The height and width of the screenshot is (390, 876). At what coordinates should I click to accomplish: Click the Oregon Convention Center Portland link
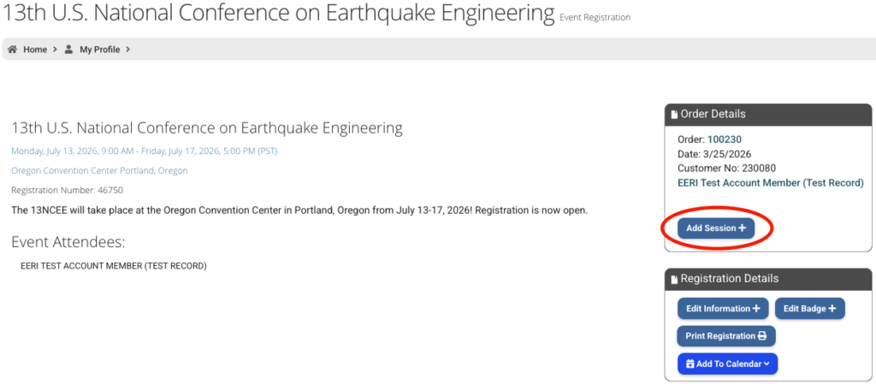[99, 170]
